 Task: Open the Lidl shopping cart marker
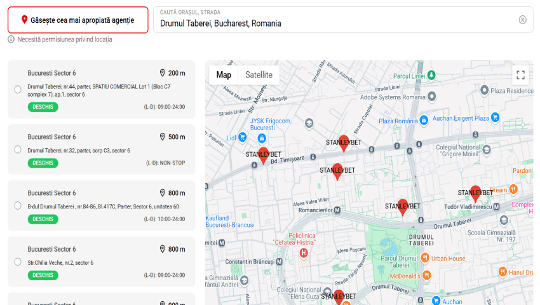(243, 137)
